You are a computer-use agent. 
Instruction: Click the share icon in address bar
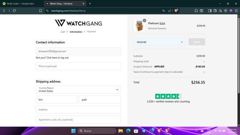[169, 11]
